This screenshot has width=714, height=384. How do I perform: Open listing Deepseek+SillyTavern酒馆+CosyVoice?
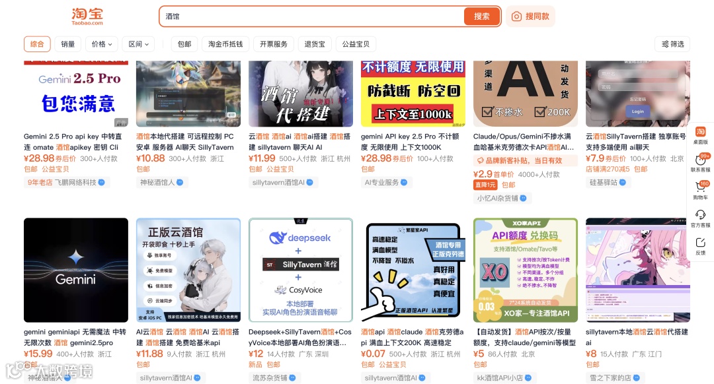(300, 337)
